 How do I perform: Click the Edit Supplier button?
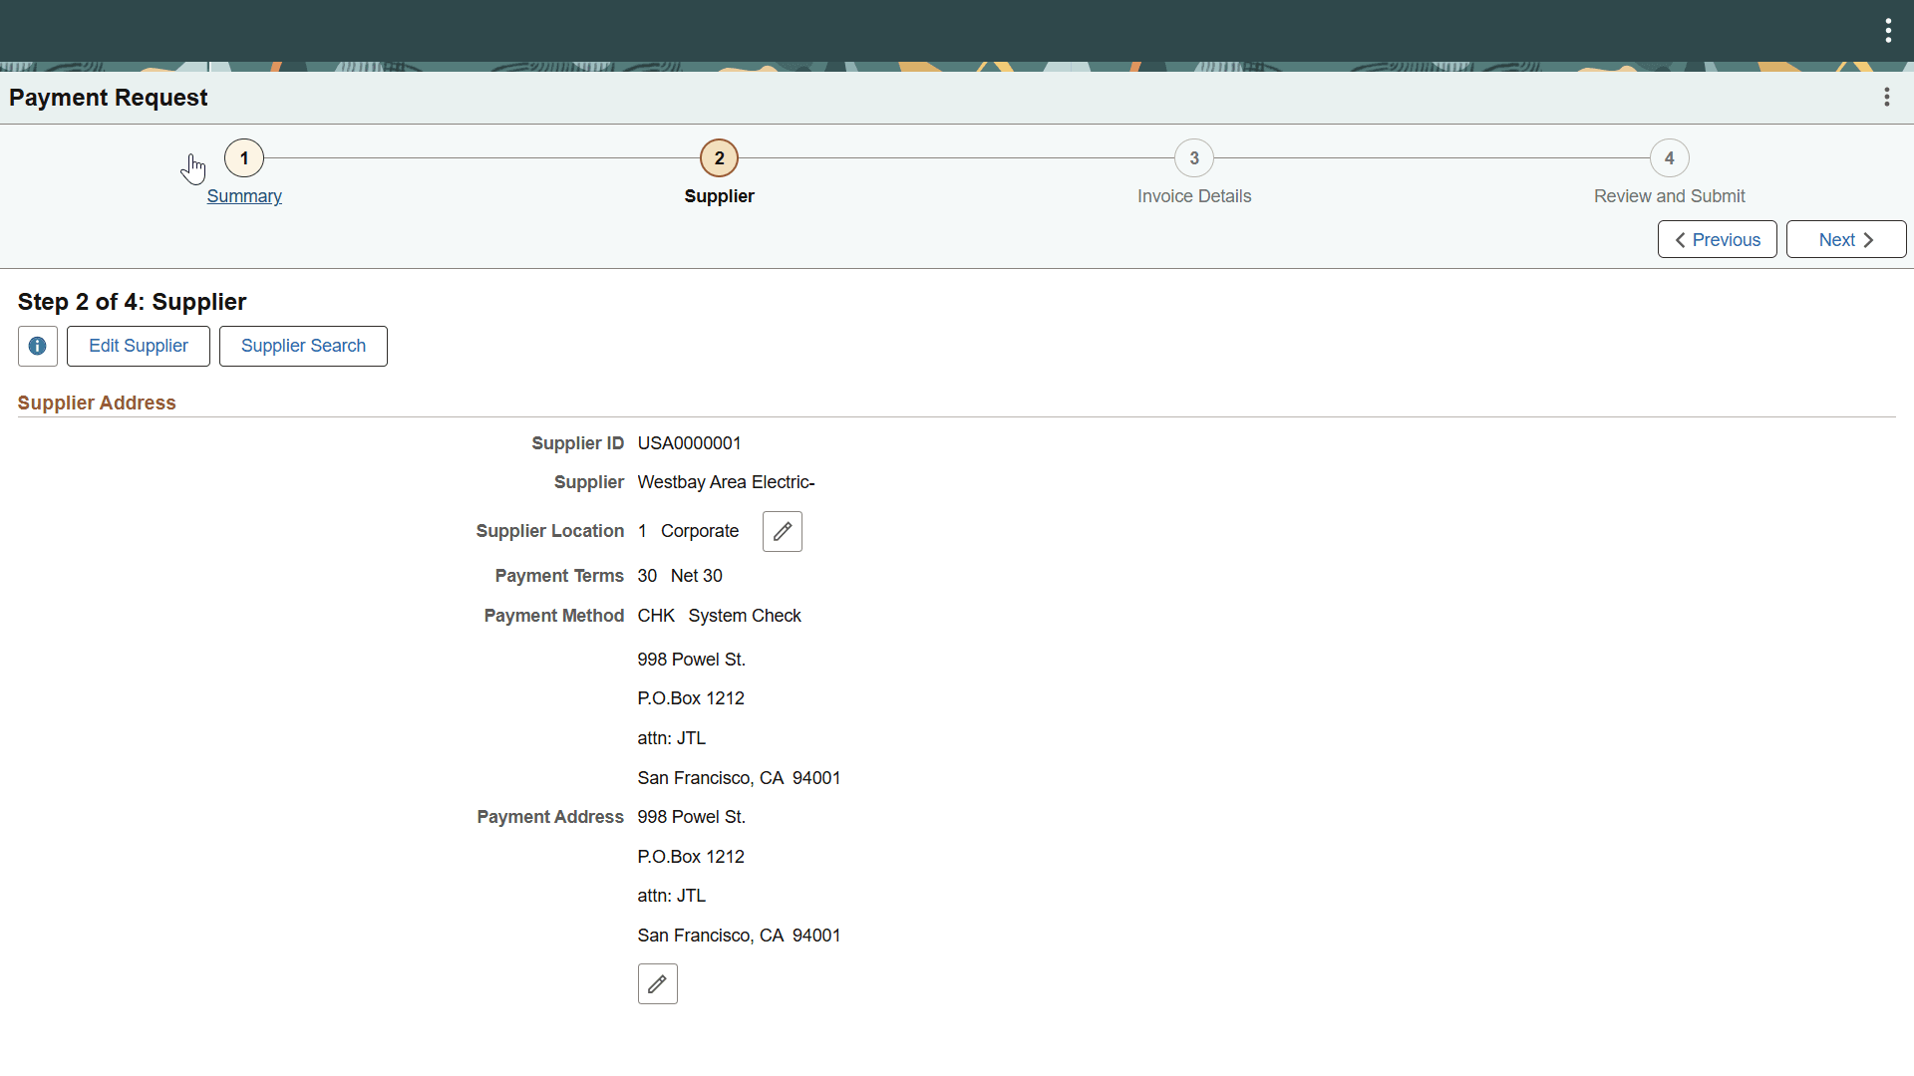pos(138,346)
